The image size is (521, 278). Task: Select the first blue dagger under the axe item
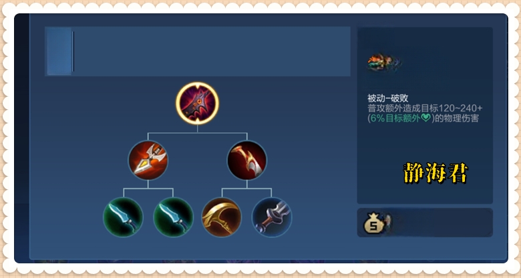(124, 217)
